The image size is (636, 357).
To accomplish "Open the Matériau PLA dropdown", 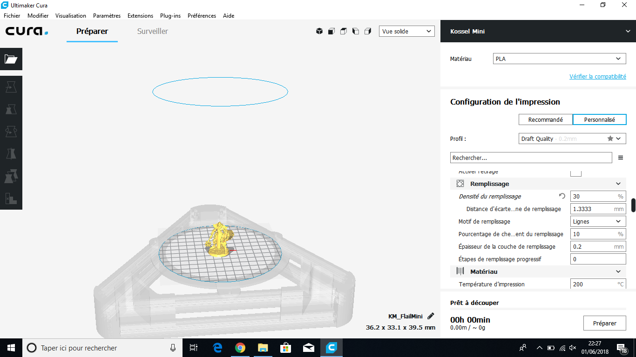I will [560, 59].
